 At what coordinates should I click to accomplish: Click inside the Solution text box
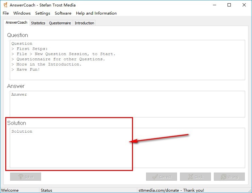(x=127, y=148)
